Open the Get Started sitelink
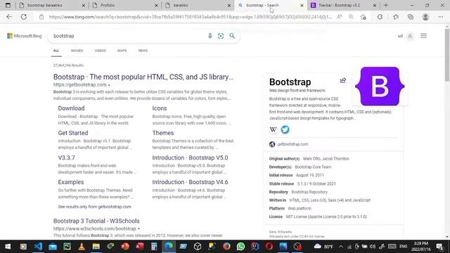Viewport: 450px width, 253px height. tap(73, 133)
